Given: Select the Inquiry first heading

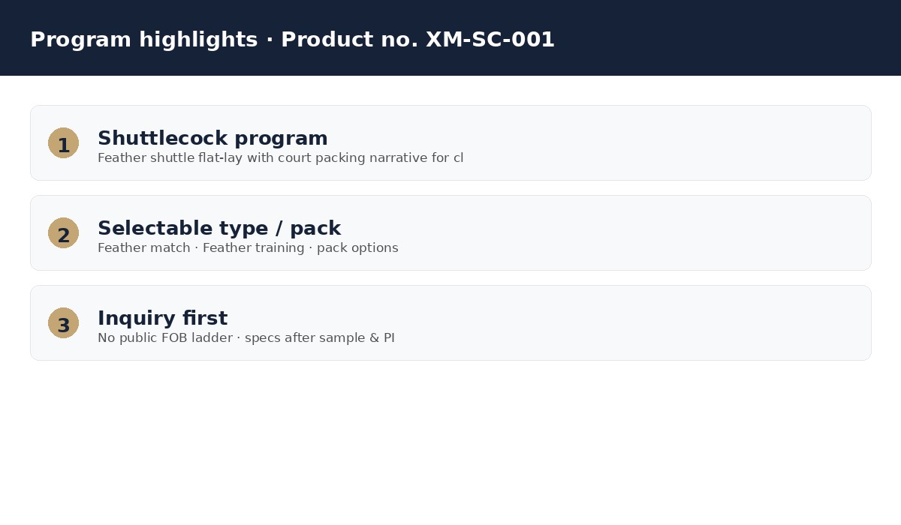Looking at the screenshot, I should tap(162, 319).
